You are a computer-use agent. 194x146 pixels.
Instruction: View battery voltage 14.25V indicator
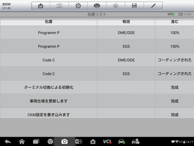coord(185,14)
